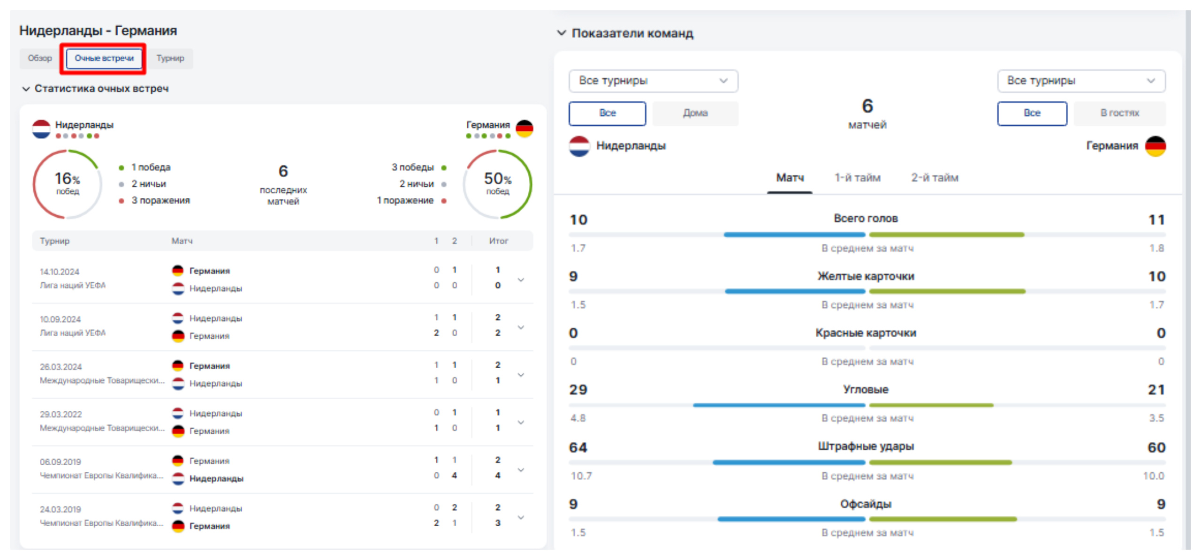Screen dimensions: 1201x560
Task: Click Netherlands flag in 29.03.2022 match
Action: point(178,413)
